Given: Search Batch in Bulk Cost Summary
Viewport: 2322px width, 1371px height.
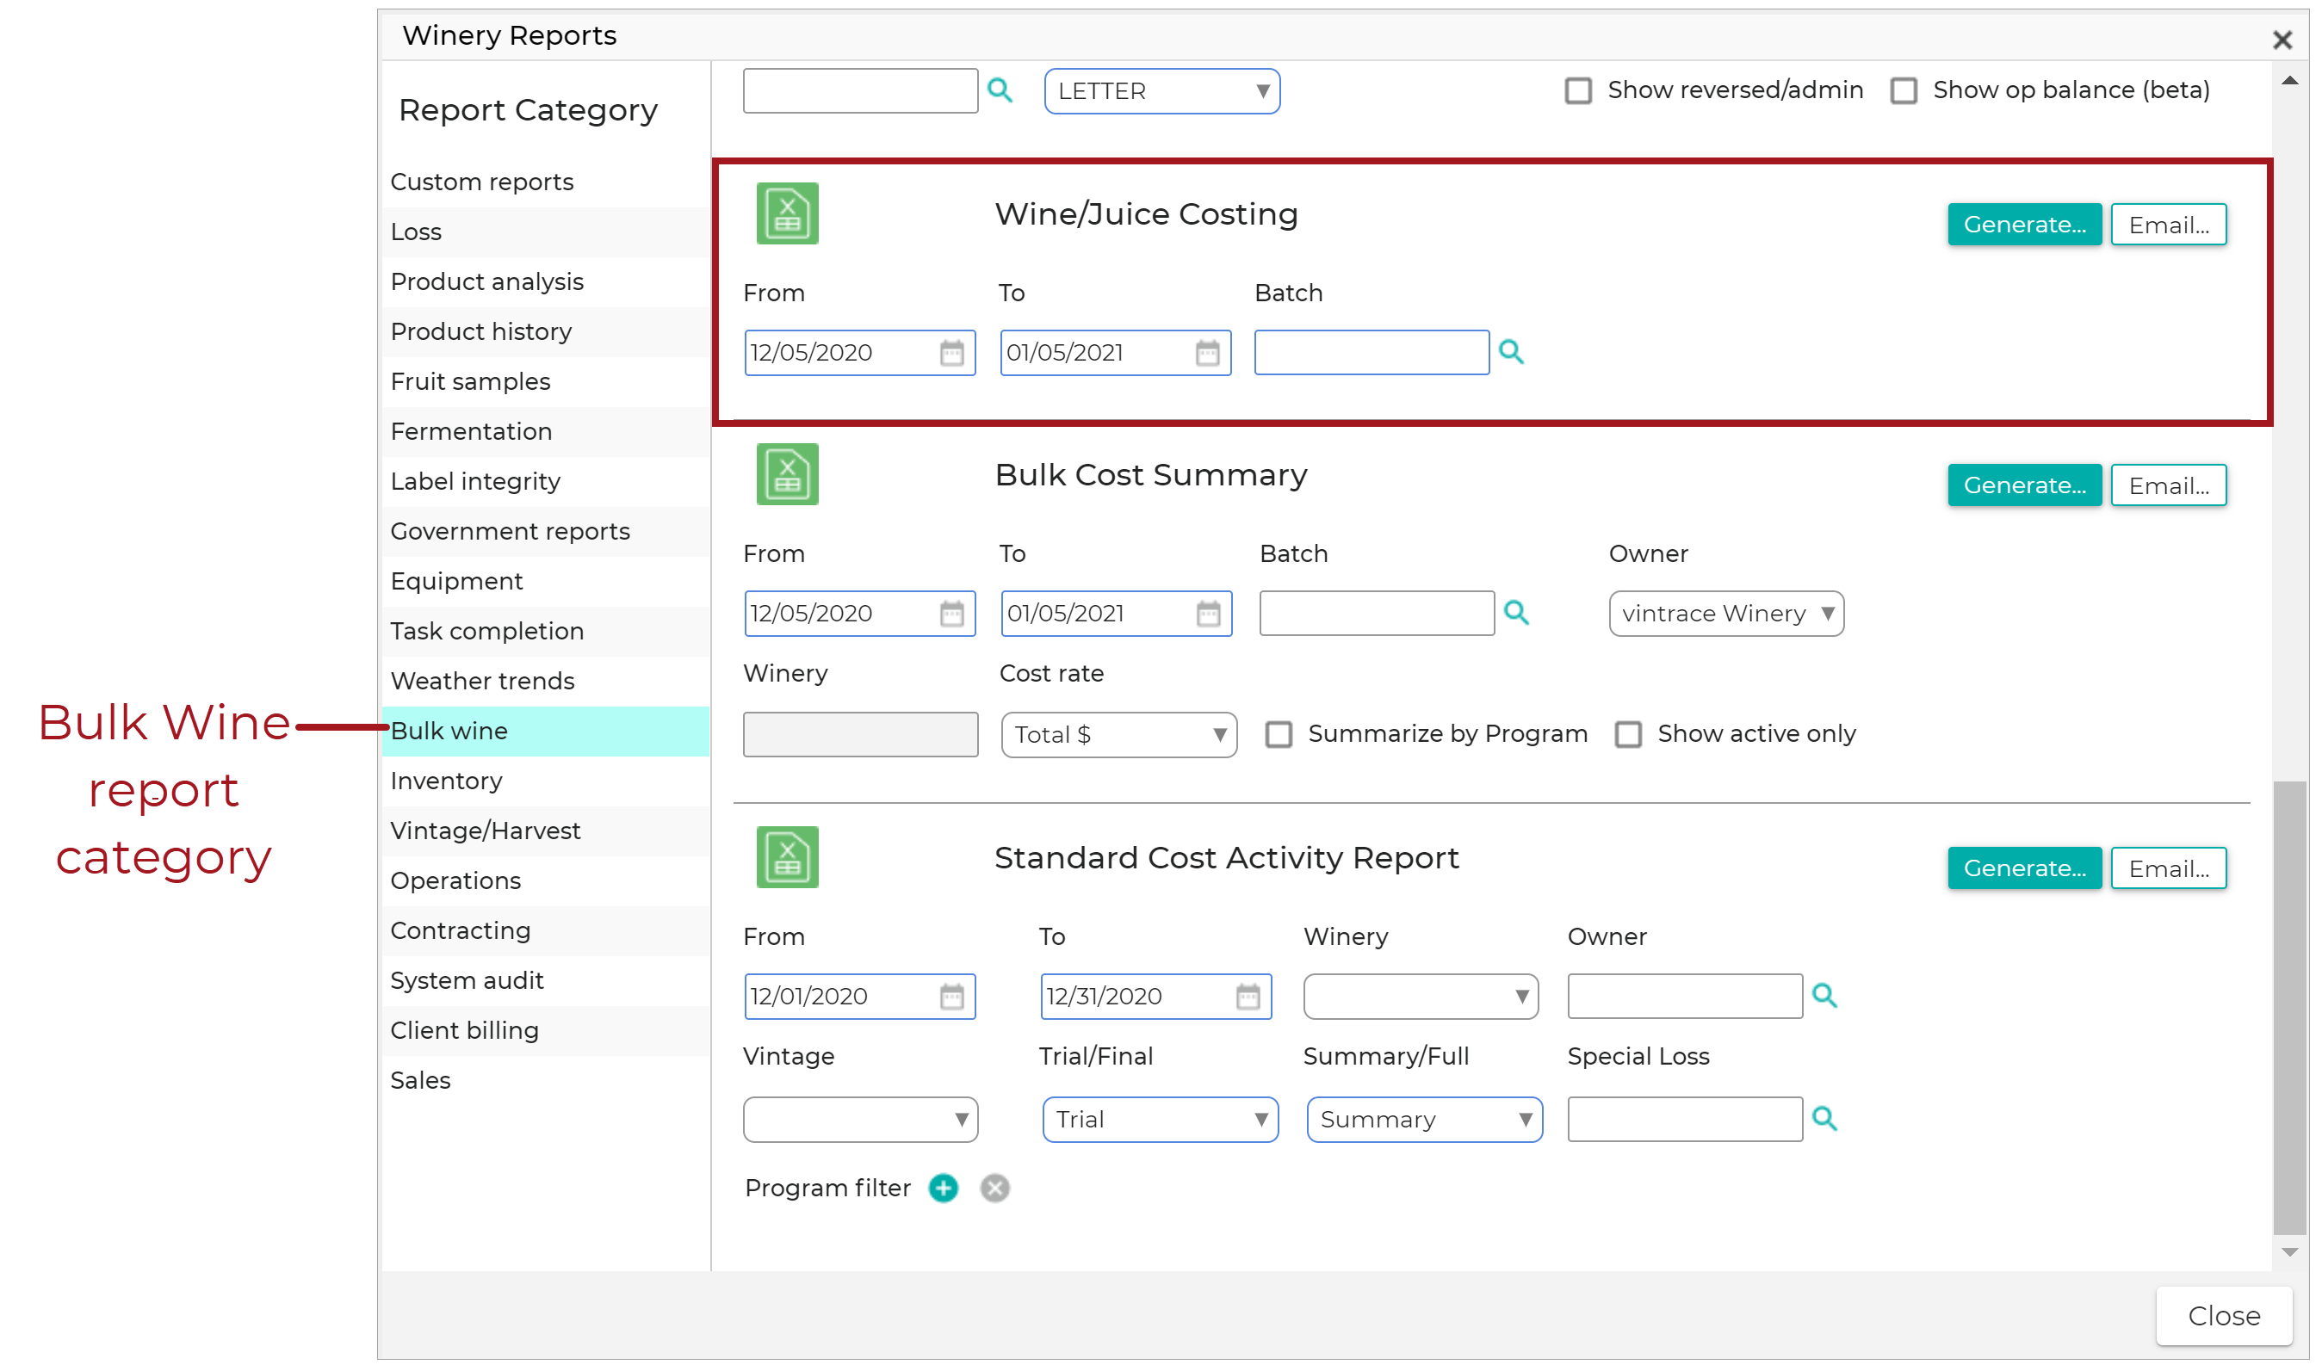Looking at the screenshot, I should pos(1516,612).
